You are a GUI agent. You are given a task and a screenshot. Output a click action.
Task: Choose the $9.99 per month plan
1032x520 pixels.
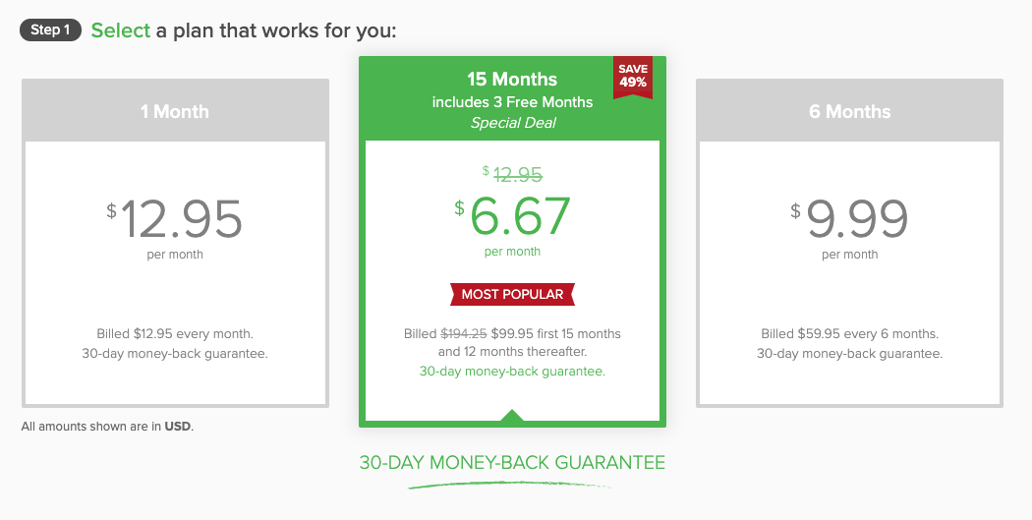click(x=849, y=220)
